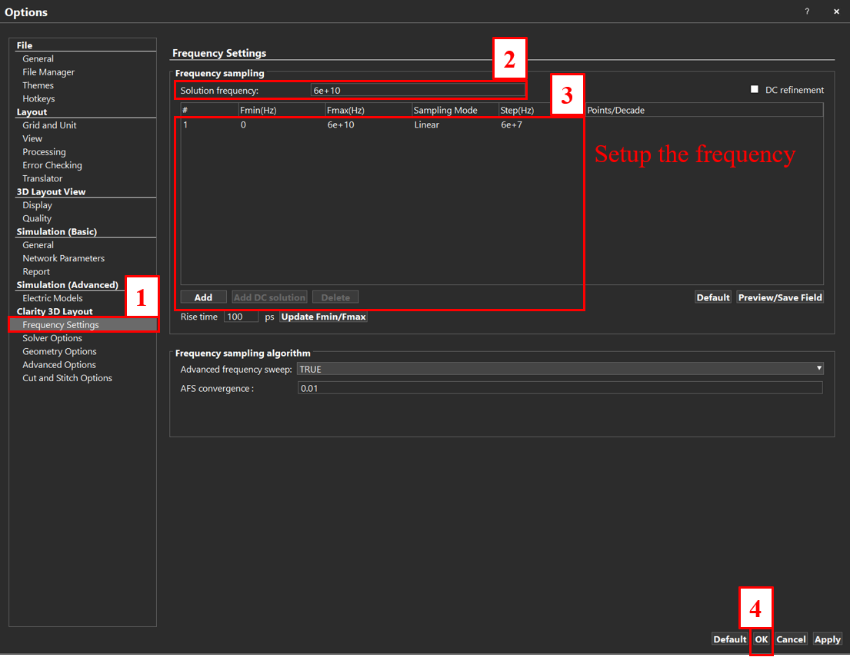Open Solver Options page
This screenshot has height=657, width=850.
click(52, 338)
